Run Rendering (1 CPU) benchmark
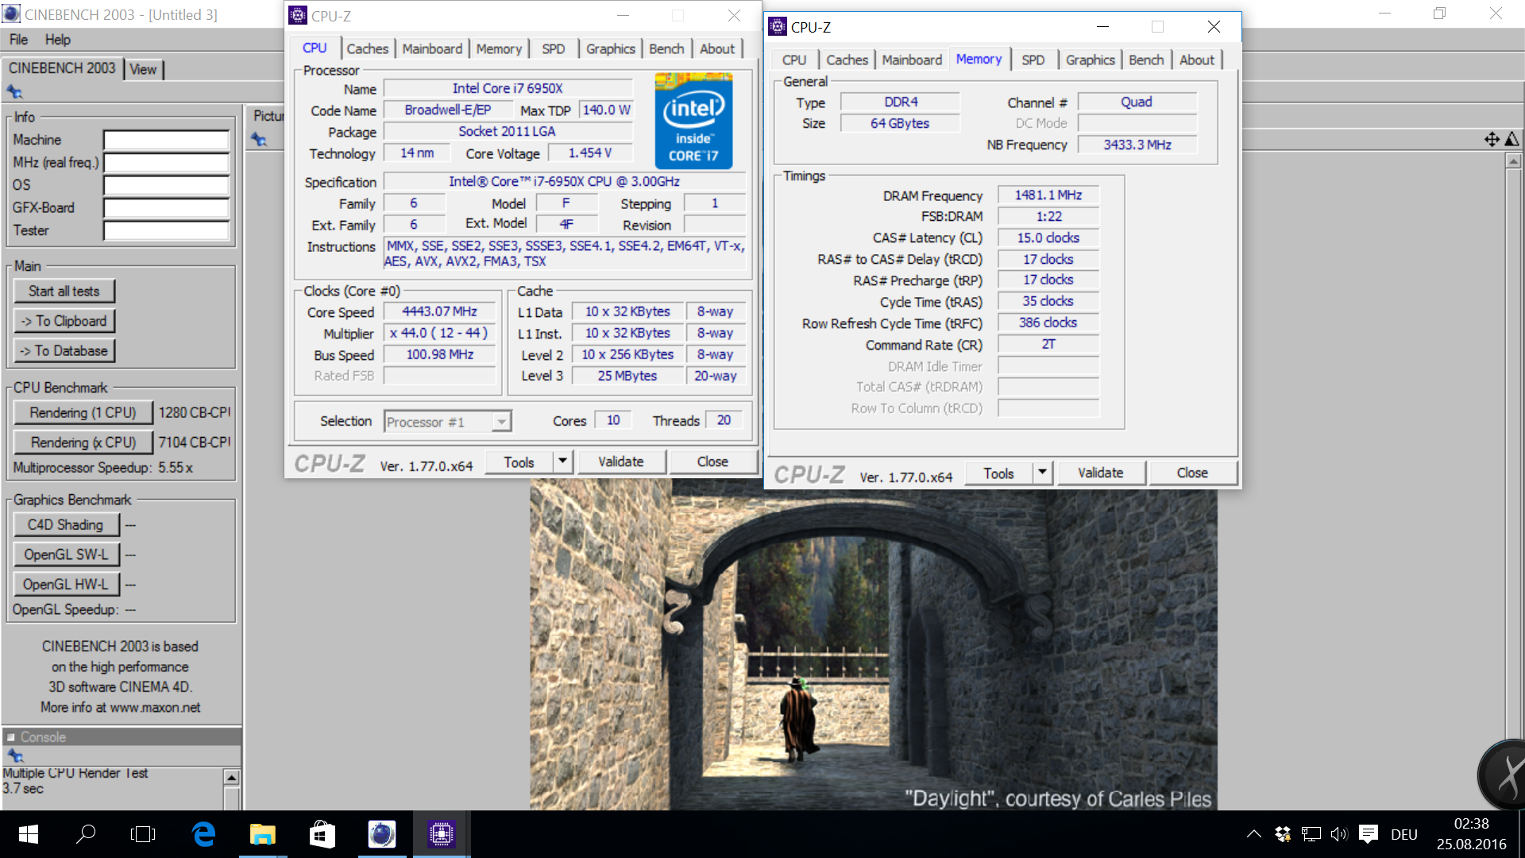Image resolution: width=1525 pixels, height=858 pixels. [83, 412]
